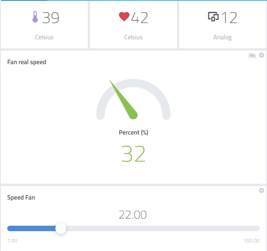Select the value 42 next to the heart
The width and height of the screenshot is (267, 251).
[x=140, y=18]
